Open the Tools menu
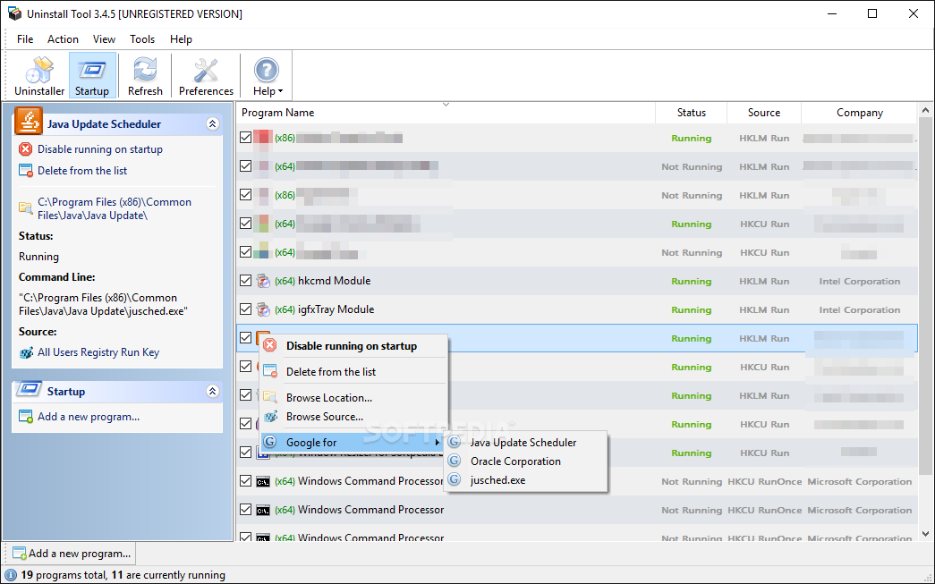The height and width of the screenshot is (584, 935). tap(142, 39)
